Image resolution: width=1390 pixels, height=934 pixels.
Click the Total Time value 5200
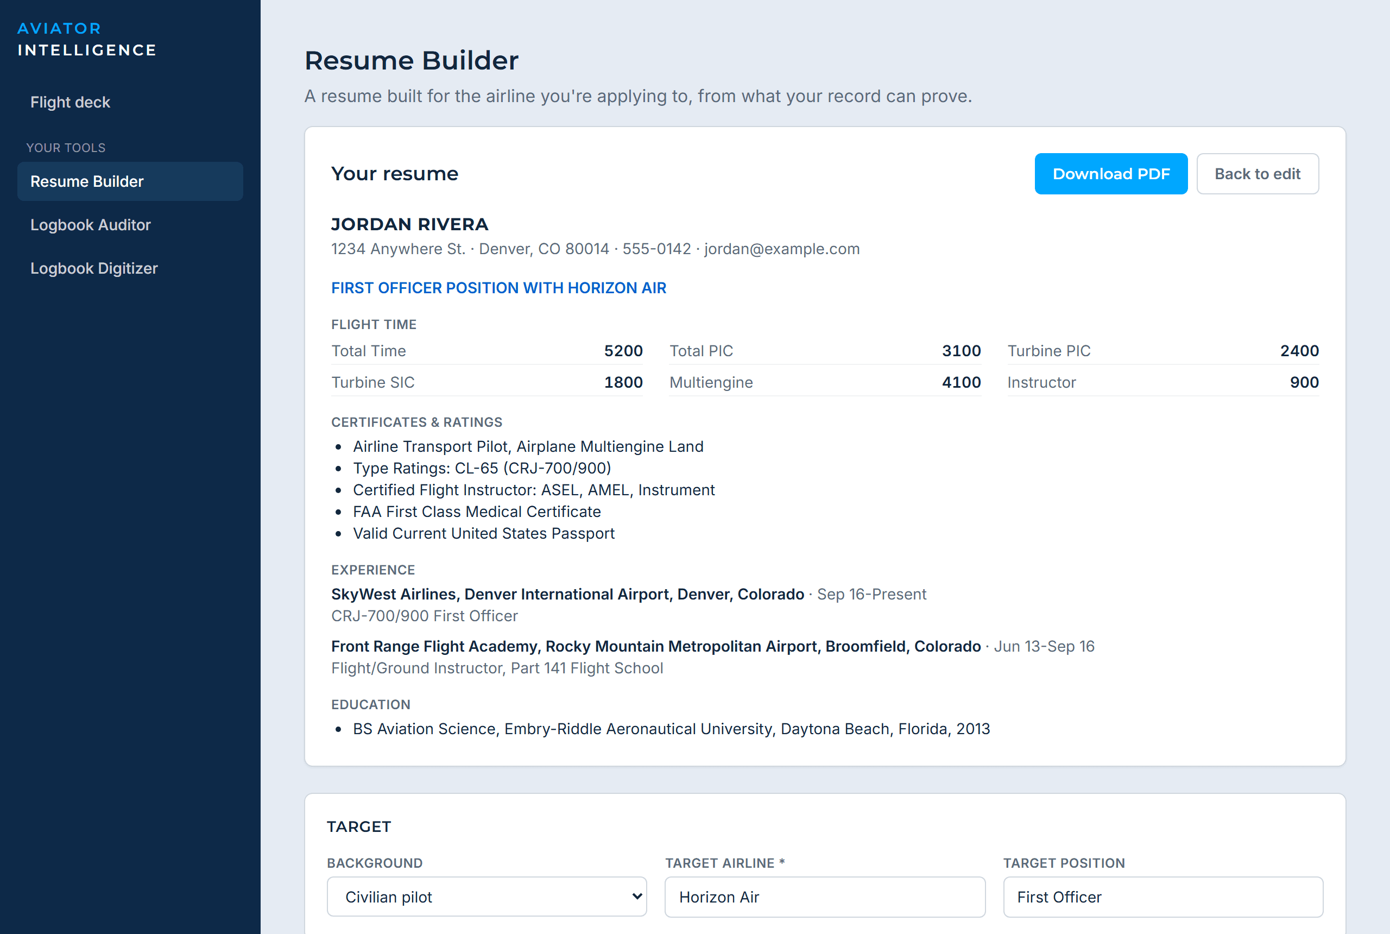[623, 351]
